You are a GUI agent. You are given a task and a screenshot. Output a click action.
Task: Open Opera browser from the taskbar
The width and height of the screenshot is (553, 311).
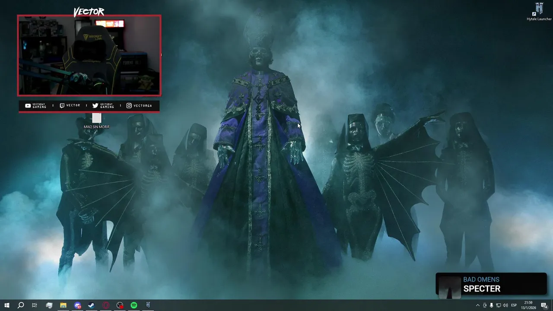[x=106, y=305]
